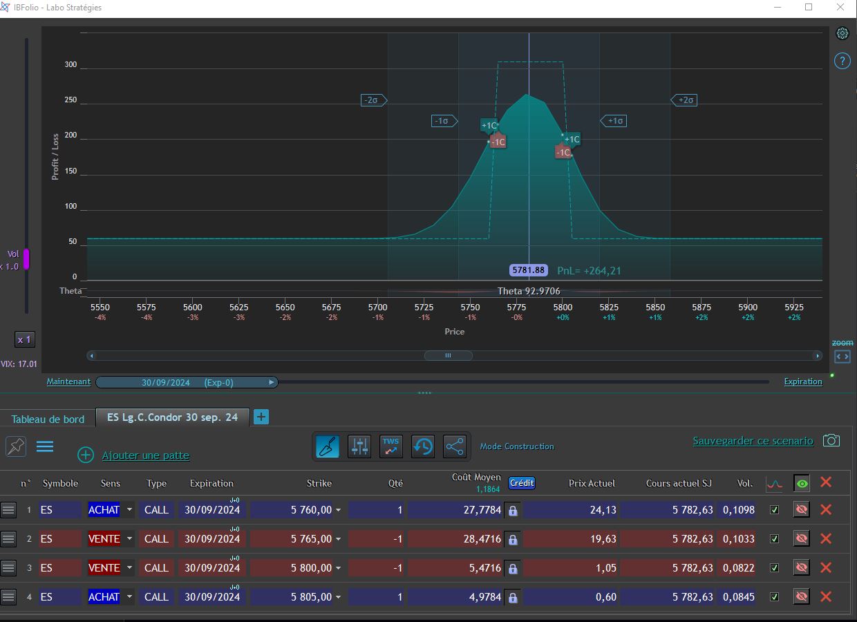
Task: Click the pin icon in the strategy panel
Action: (x=16, y=446)
